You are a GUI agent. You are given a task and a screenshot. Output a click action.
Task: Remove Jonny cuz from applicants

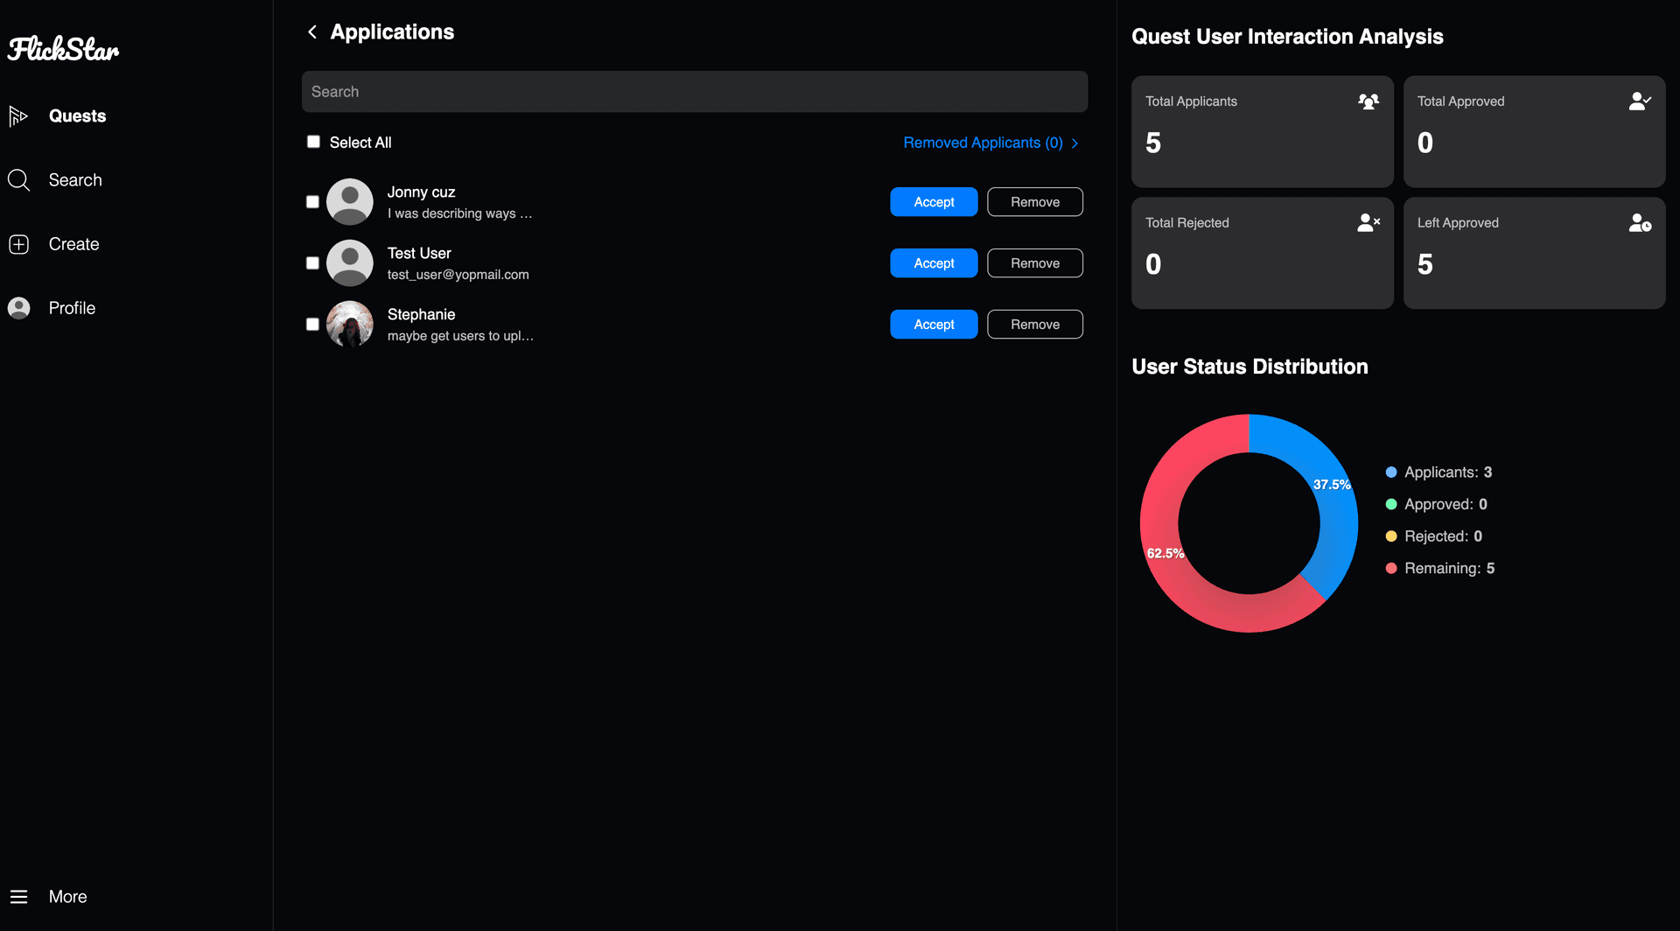[1035, 202]
